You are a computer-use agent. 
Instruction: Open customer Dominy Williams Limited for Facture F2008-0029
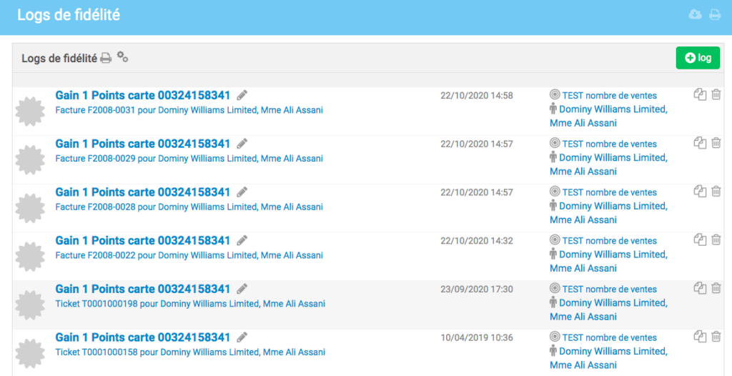click(609, 165)
